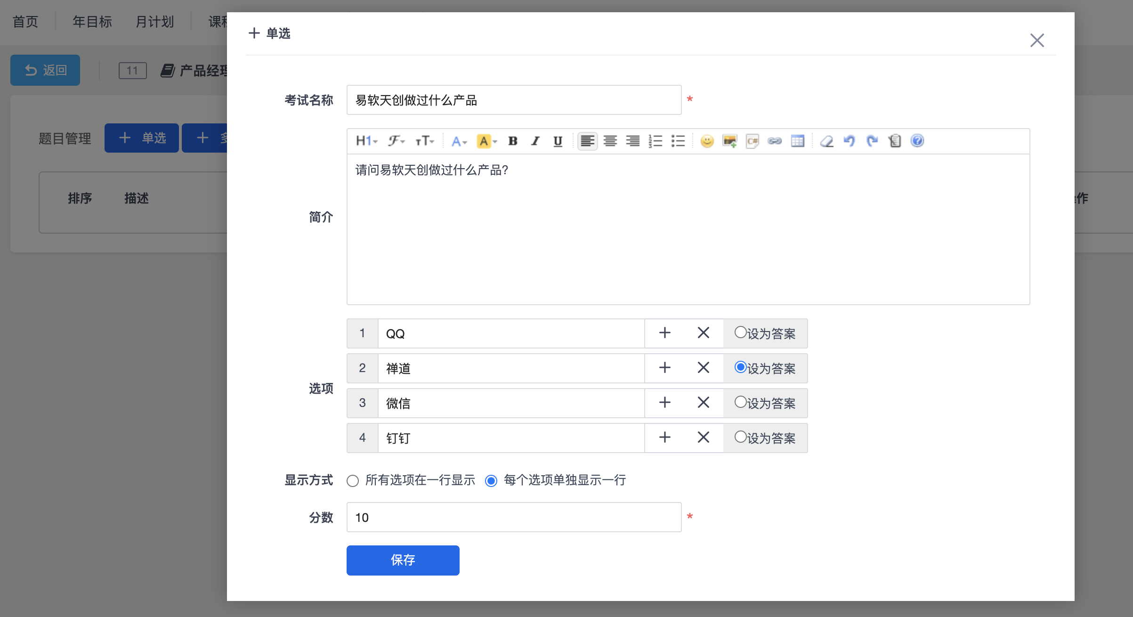Edit option 2 text field 禅道

(511, 368)
